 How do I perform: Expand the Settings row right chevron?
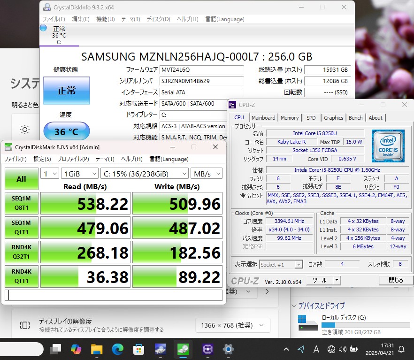(267, 291)
